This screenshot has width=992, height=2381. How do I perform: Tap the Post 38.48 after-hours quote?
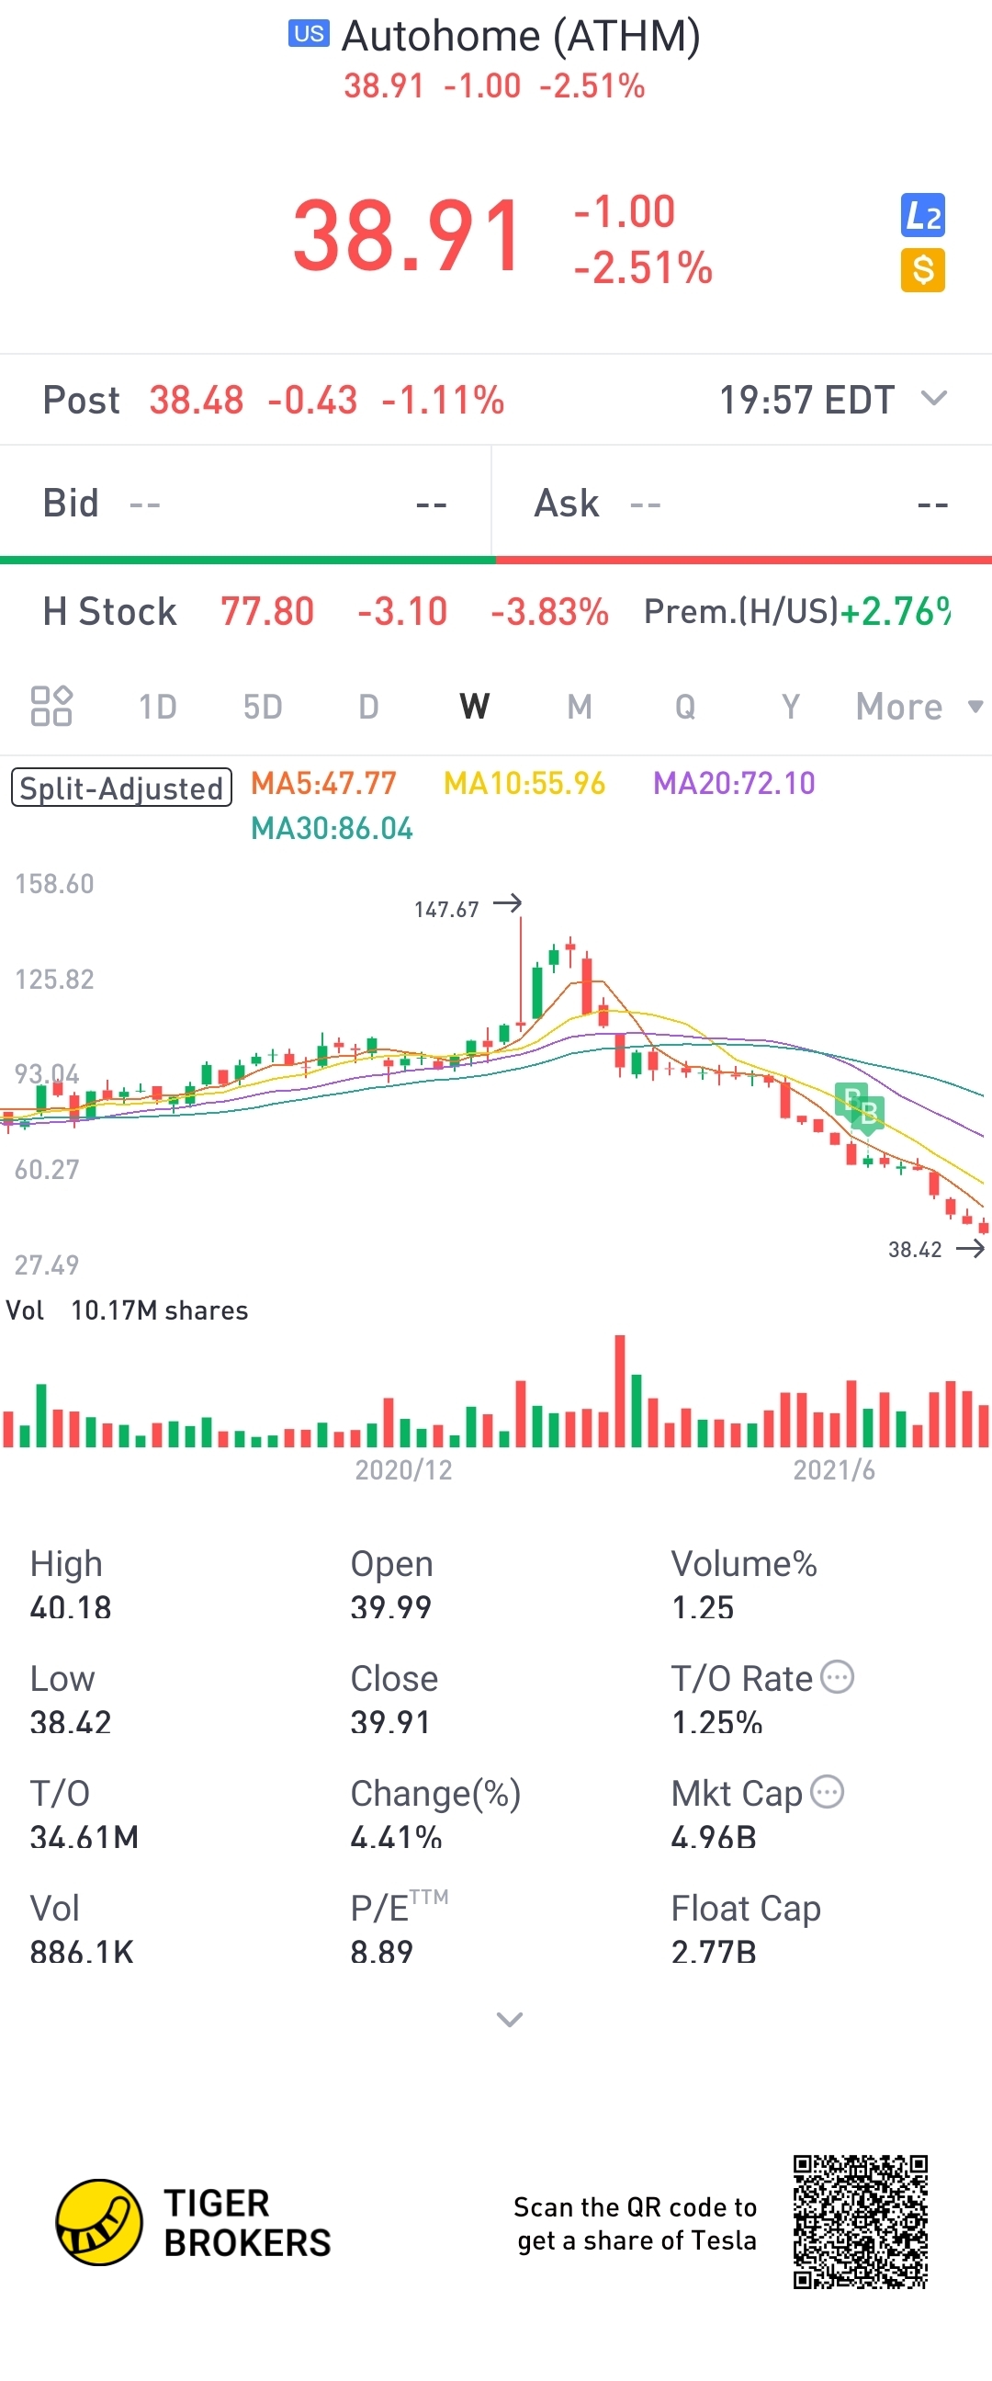[274, 401]
